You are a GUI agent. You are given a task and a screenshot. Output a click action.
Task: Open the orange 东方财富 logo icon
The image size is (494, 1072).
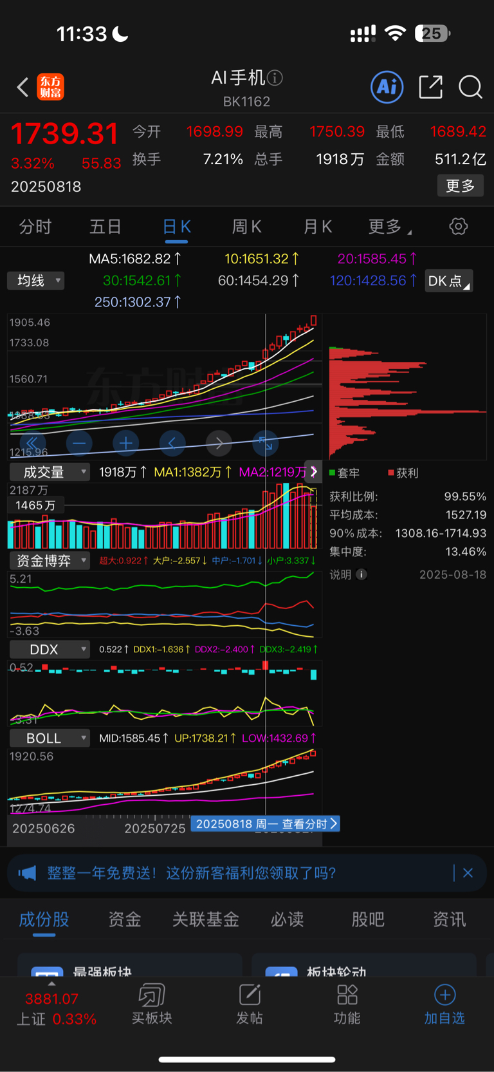point(50,87)
